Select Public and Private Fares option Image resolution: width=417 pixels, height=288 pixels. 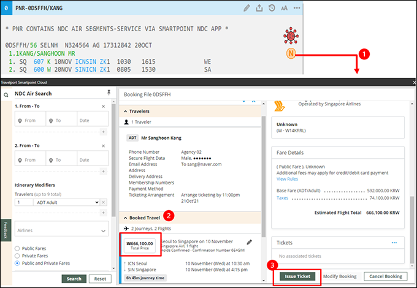17,263
